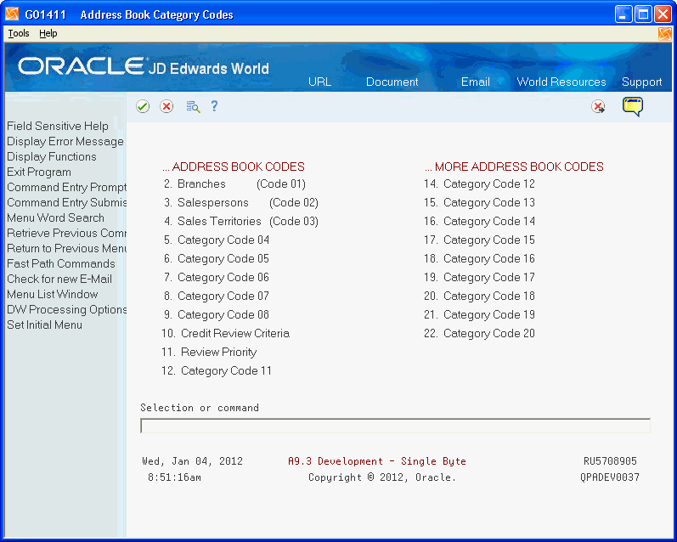
Task: Open the yellow chat bubble icon
Action: 633,107
